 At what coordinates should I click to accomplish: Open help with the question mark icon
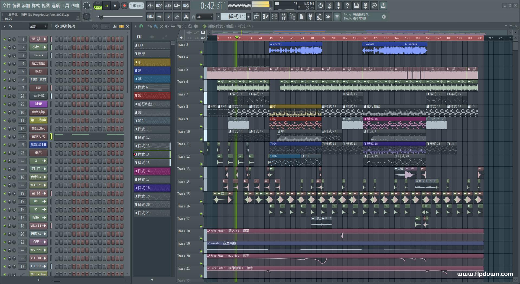pos(347,5)
